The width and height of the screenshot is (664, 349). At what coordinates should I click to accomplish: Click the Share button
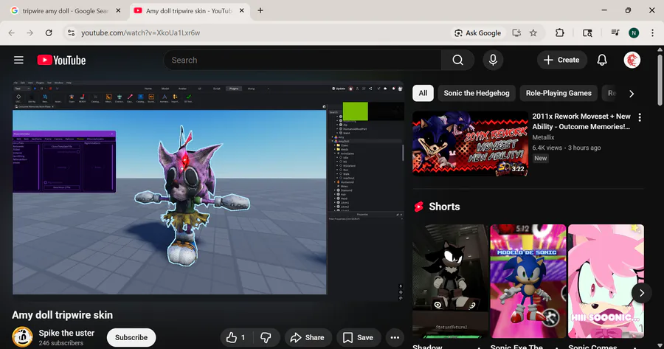tap(308, 338)
